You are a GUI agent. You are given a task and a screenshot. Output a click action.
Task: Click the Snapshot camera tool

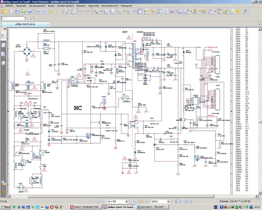(x=172, y=11)
